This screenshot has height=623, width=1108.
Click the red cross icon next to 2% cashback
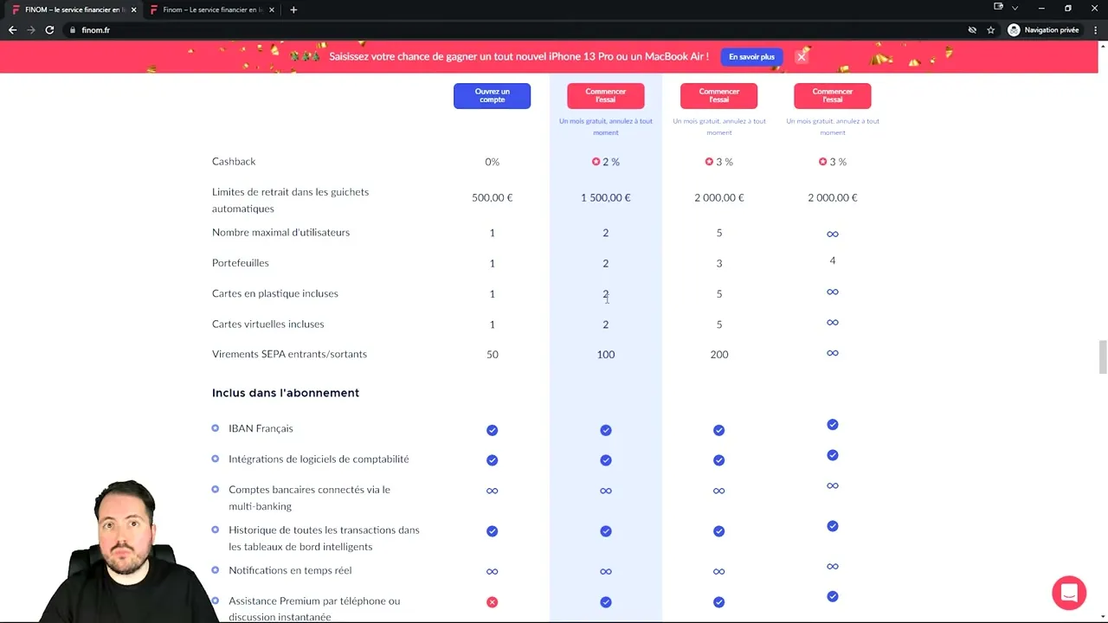[x=596, y=161]
